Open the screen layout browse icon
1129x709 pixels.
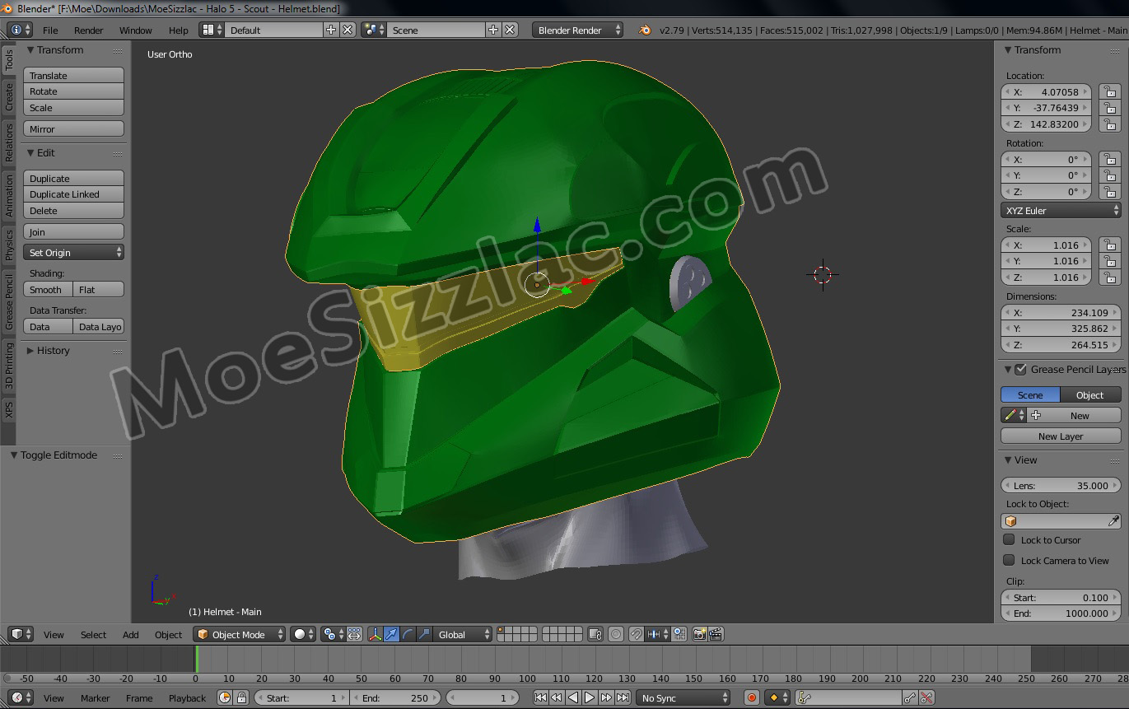coord(212,30)
